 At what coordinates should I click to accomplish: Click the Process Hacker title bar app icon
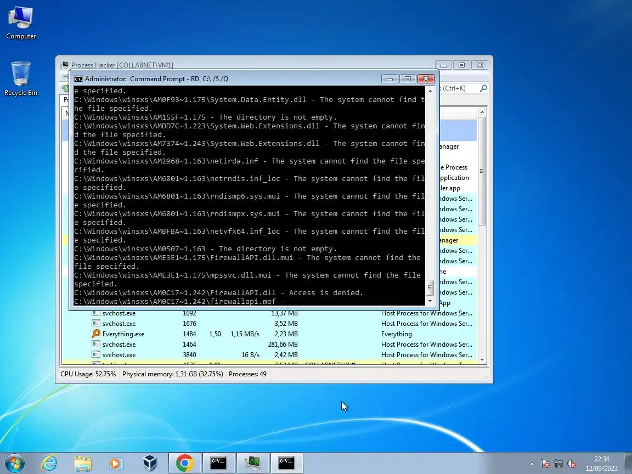65,65
